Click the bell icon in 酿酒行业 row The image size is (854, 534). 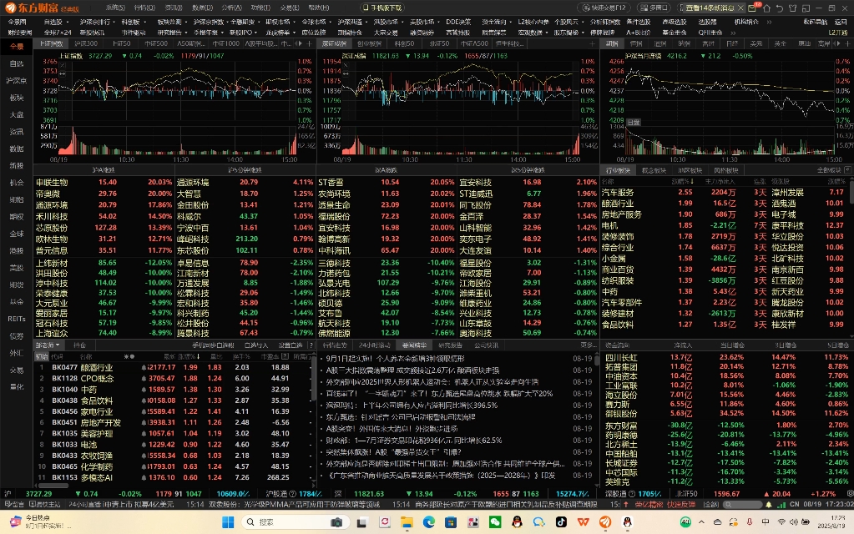click(x=144, y=367)
